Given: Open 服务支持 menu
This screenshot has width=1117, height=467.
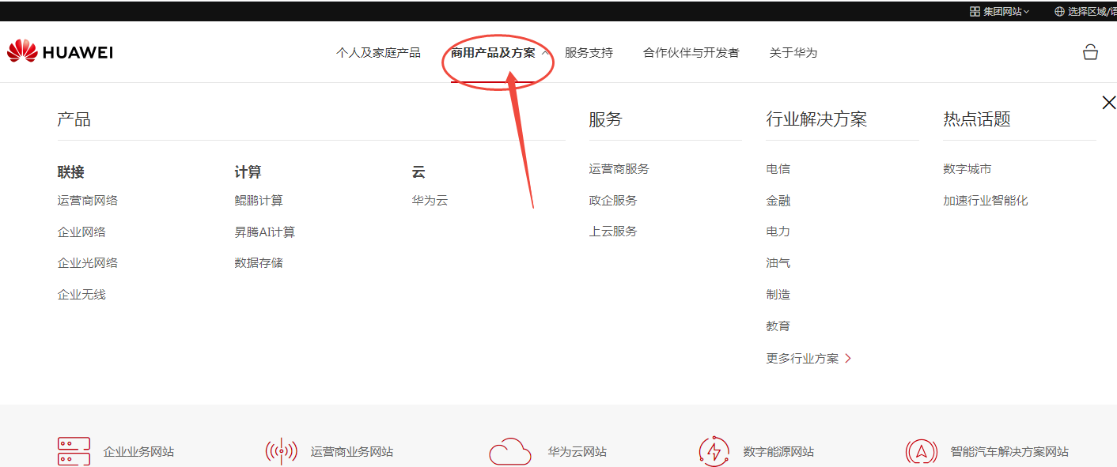Looking at the screenshot, I should point(589,53).
